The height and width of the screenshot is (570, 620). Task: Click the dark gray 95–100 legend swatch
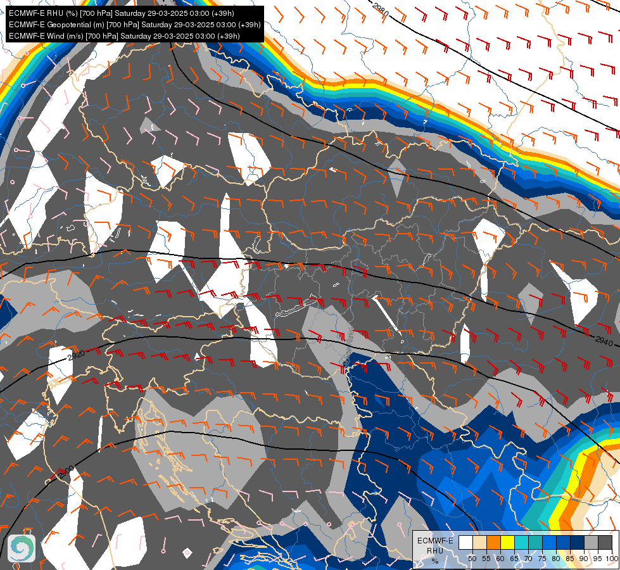(x=605, y=542)
